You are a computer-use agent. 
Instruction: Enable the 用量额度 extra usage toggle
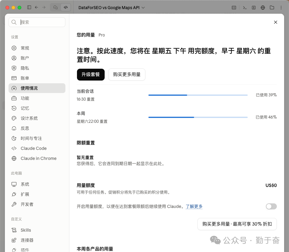point(271,206)
